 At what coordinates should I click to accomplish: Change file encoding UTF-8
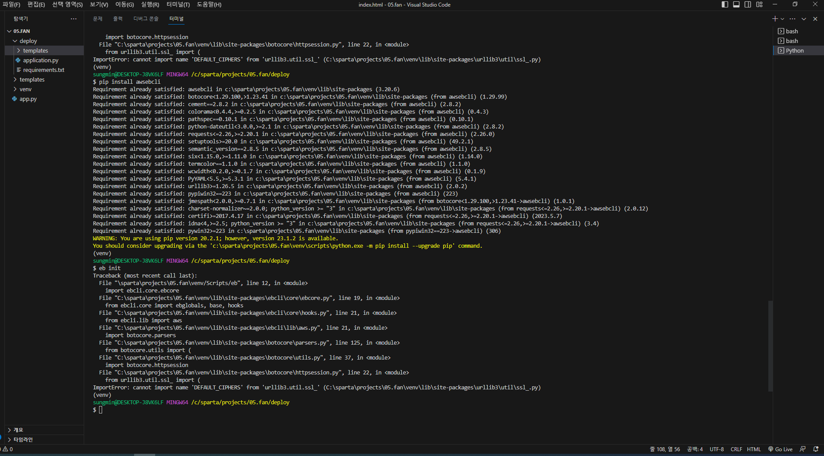pos(717,449)
